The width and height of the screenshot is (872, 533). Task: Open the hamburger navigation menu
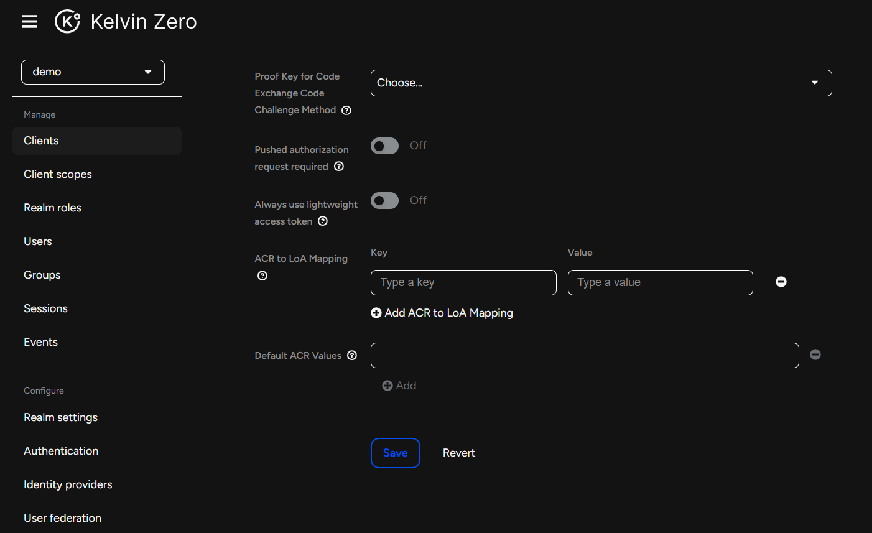(x=29, y=22)
